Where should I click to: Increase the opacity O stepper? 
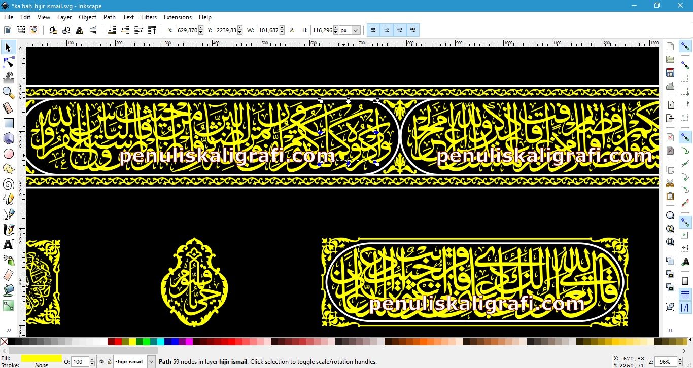point(92,360)
